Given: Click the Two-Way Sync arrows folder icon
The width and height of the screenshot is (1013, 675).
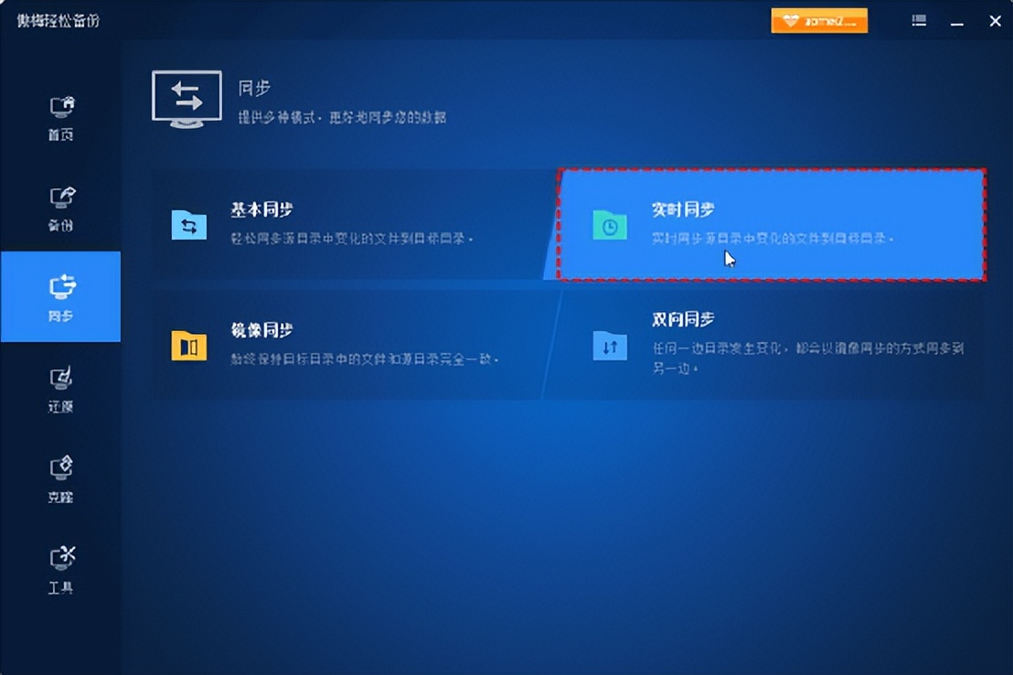Looking at the screenshot, I should click(609, 346).
